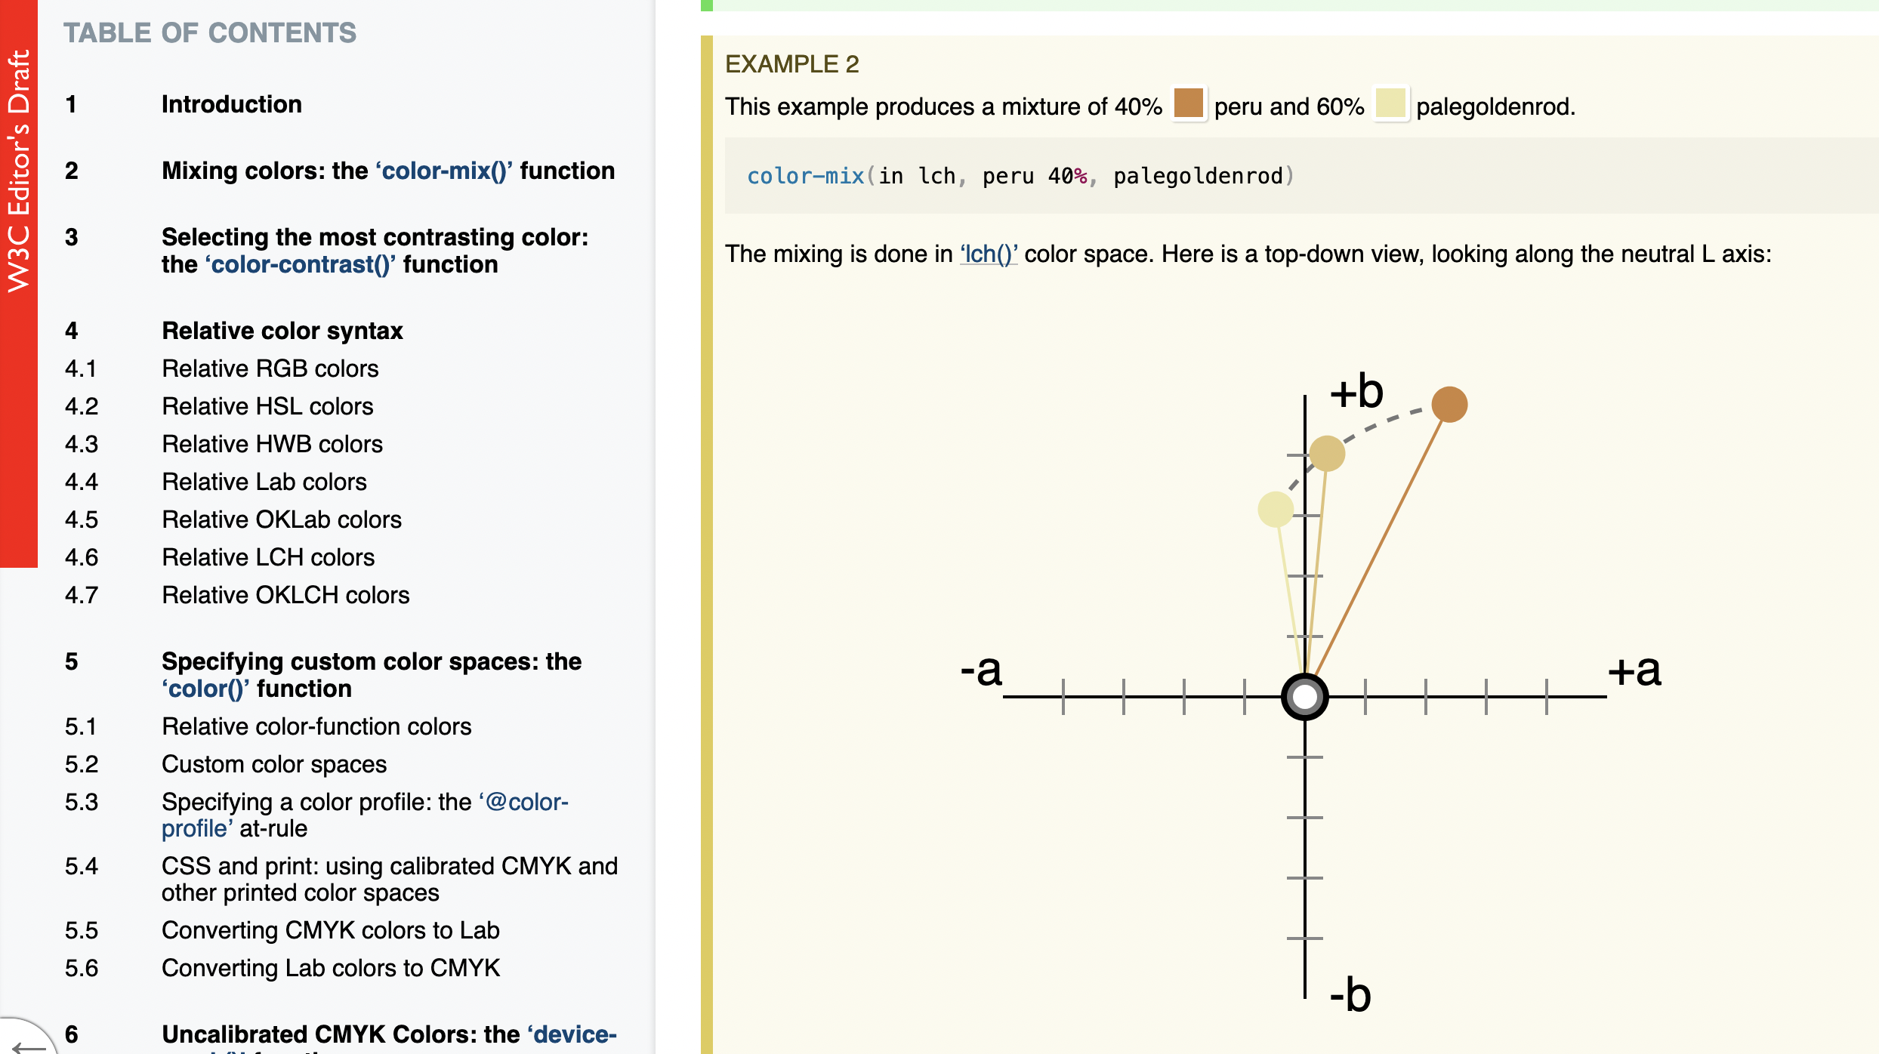This screenshot has height=1054, width=1879.
Task: Click the peru color swatch
Action: (1188, 104)
